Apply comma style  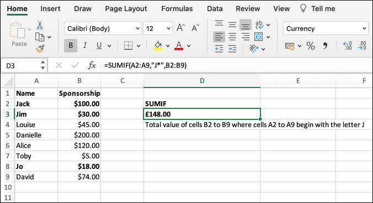pyautogui.click(x=325, y=46)
